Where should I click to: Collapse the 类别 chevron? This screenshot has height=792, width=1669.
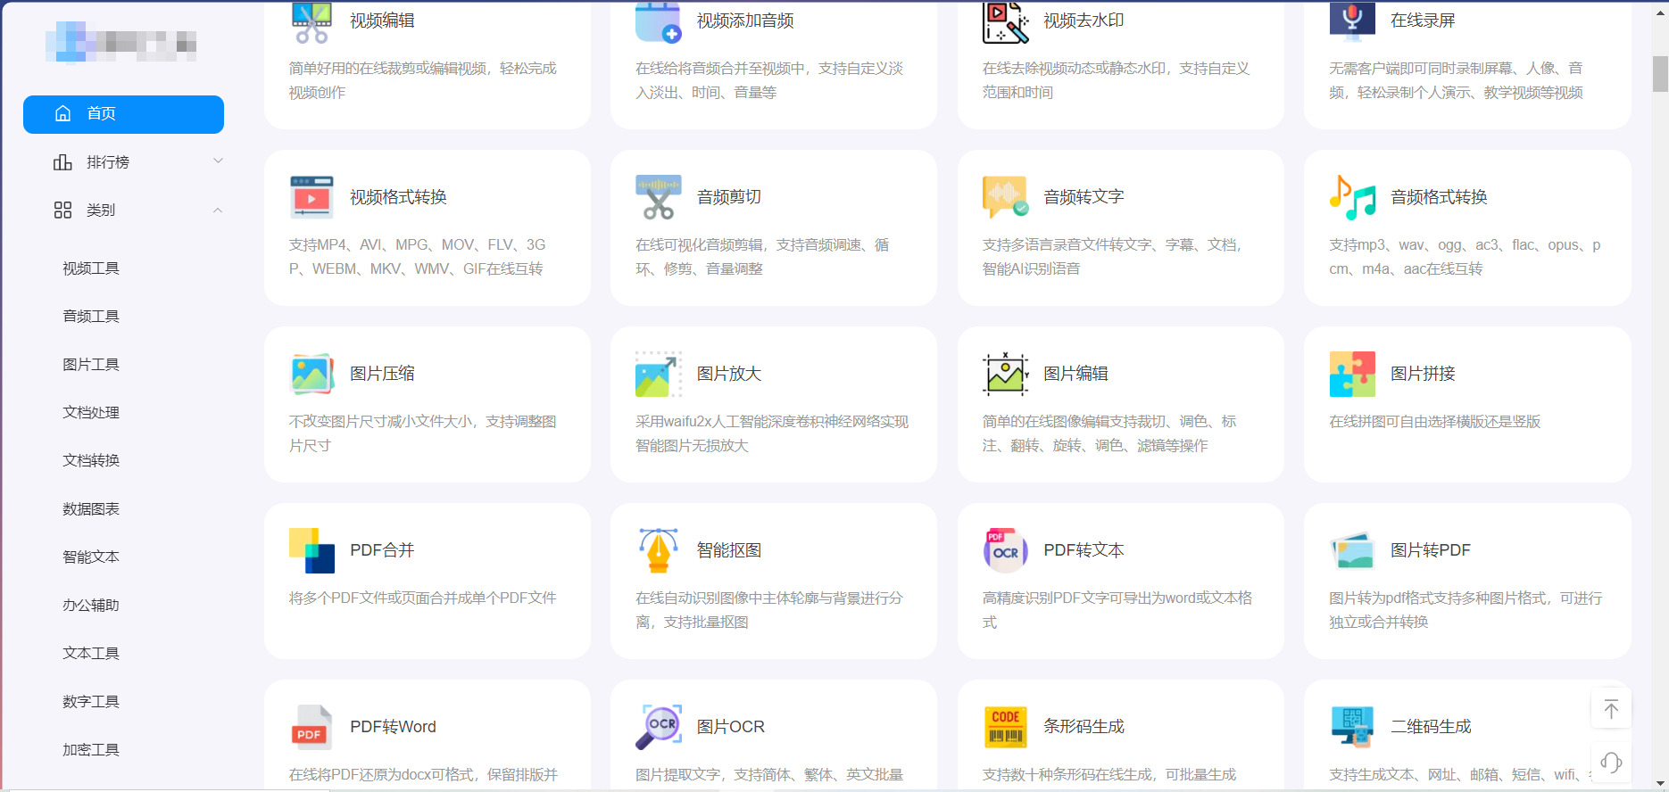218,210
